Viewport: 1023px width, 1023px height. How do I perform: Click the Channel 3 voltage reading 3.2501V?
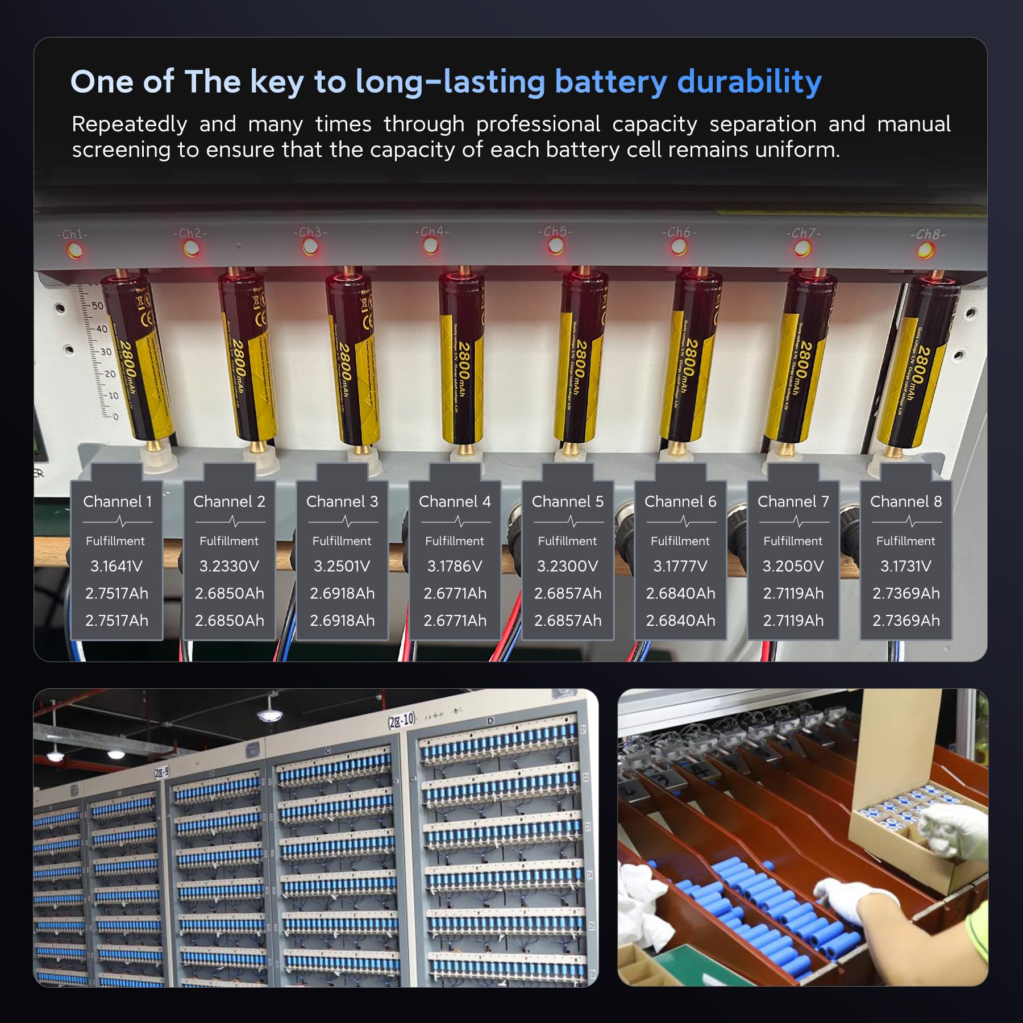[342, 566]
